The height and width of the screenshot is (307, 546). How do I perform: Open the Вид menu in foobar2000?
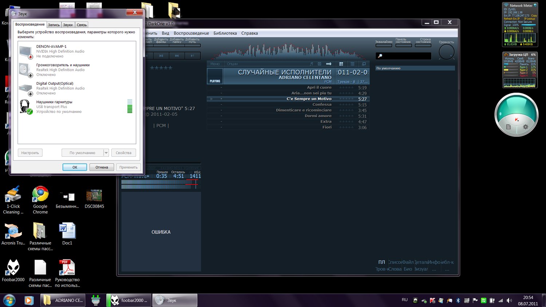(x=165, y=33)
